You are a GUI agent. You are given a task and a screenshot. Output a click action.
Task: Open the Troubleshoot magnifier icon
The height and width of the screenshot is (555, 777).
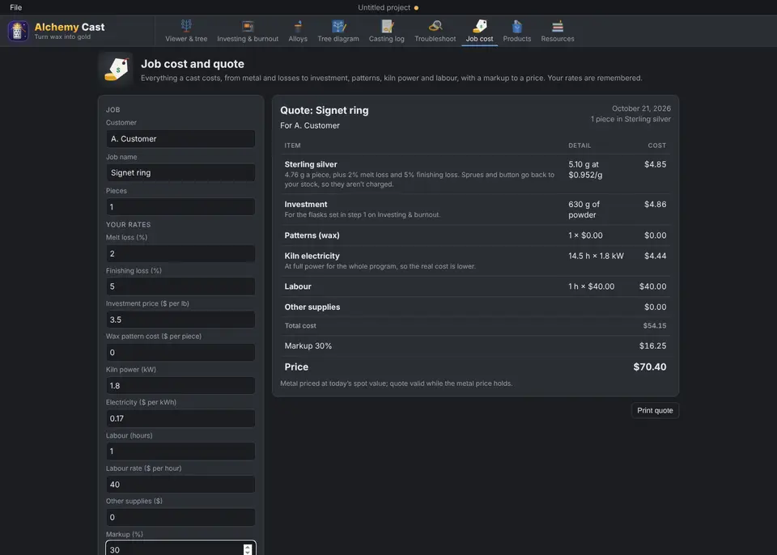coord(435,26)
